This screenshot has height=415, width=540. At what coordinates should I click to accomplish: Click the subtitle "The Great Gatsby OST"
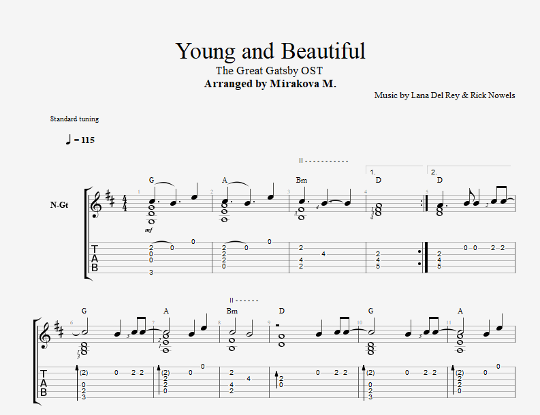(x=269, y=71)
